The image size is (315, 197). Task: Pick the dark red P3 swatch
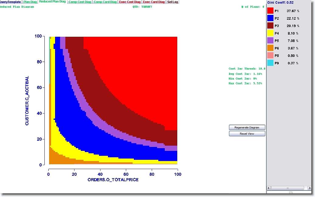[270, 26]
